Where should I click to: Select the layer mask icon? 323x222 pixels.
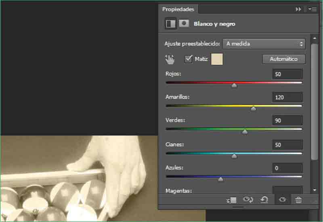[x=184, y=24]
